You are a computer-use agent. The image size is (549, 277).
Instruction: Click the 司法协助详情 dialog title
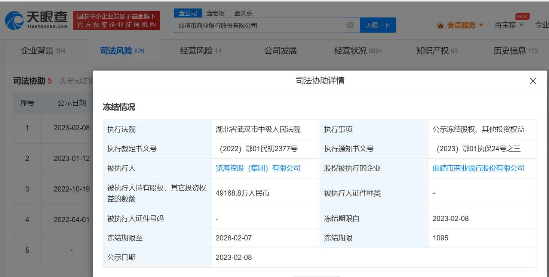coord(320,81)
